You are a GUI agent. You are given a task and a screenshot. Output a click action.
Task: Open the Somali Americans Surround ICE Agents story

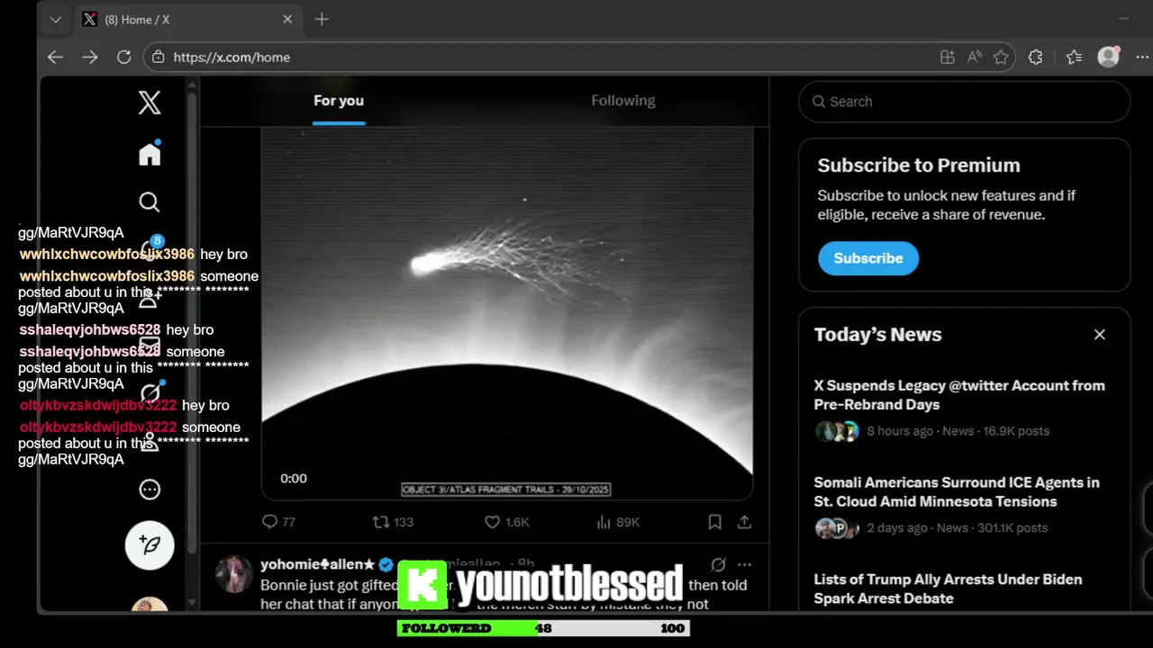(x=957, y=492)
